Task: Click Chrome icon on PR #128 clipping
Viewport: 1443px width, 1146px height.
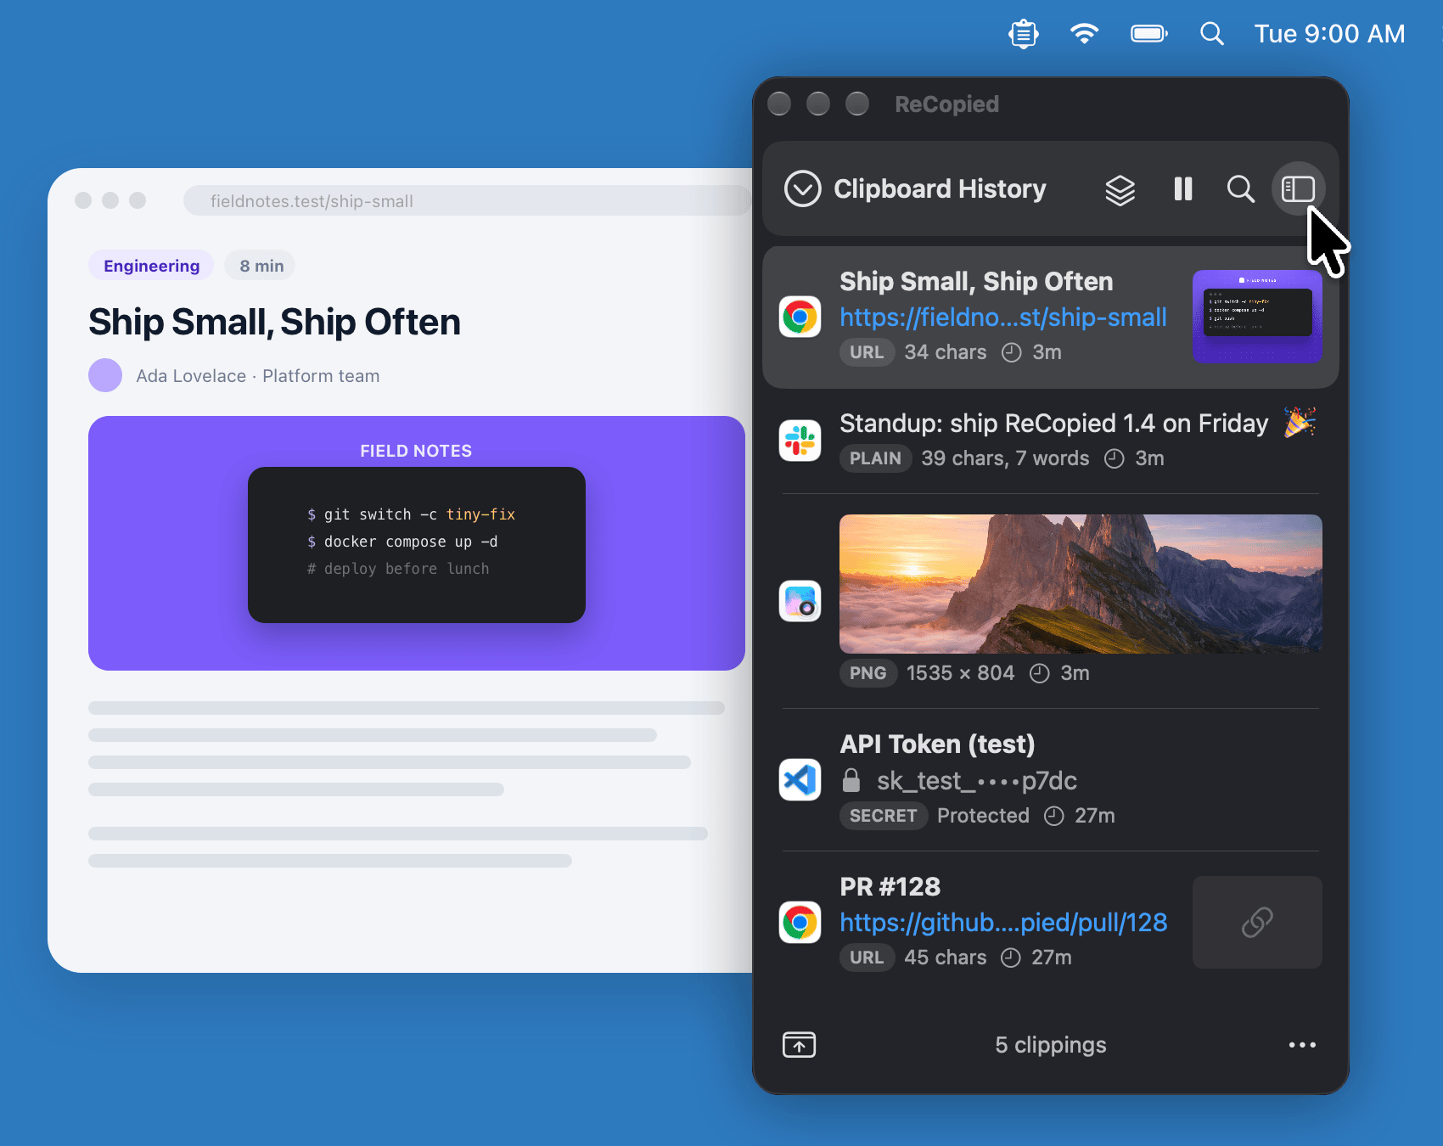Action: click(x=800, y=922)
